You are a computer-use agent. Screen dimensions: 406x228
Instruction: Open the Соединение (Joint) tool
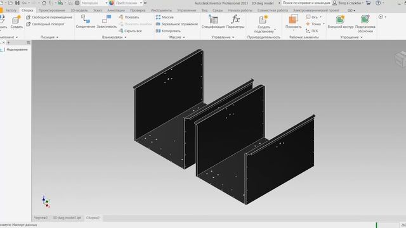86,21
